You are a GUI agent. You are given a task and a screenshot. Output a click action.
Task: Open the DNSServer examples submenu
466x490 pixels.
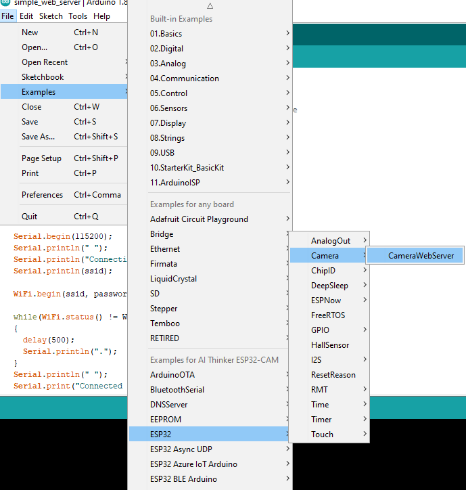208,404
